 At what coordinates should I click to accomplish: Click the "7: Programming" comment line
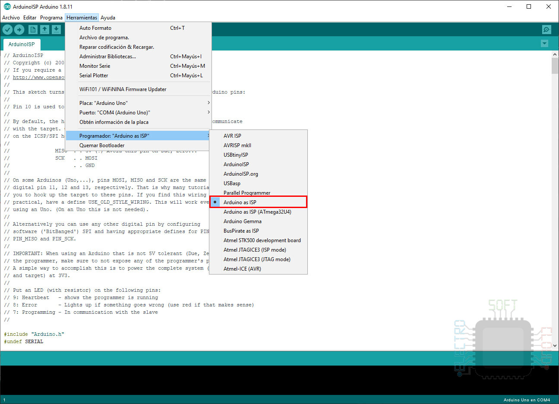click(x=81, y=312)
